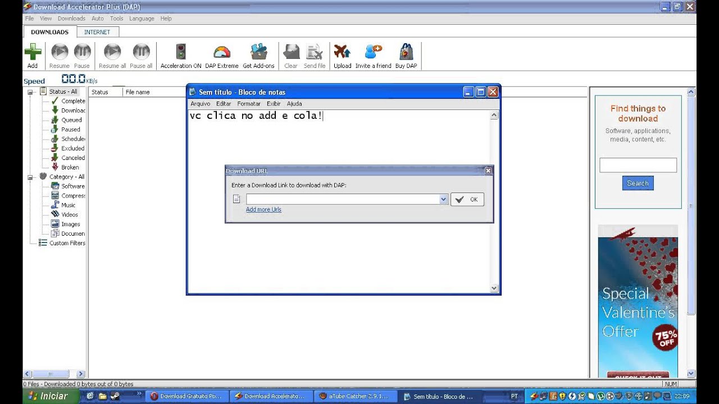Click the Resume toolbar icon
The width and height of the screenshot is (719, 404).
(x=60, y=53)
